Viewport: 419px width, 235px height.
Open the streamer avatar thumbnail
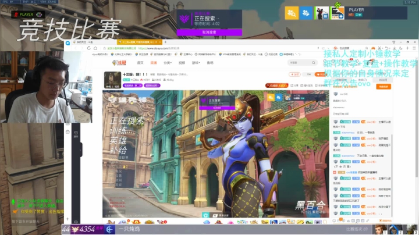click(x=112, y=80)
